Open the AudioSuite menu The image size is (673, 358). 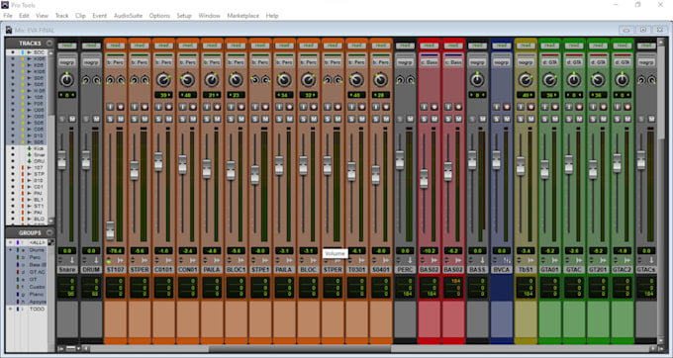[x=128, y=16]
